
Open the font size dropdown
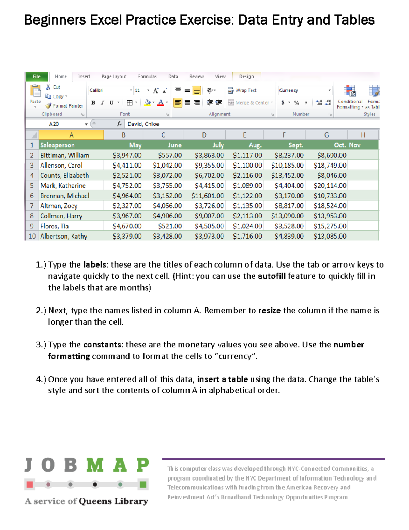click(148, 90)
